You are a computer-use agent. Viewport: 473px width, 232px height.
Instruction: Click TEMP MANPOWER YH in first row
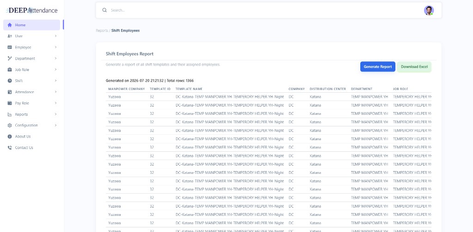pos(369,97)
